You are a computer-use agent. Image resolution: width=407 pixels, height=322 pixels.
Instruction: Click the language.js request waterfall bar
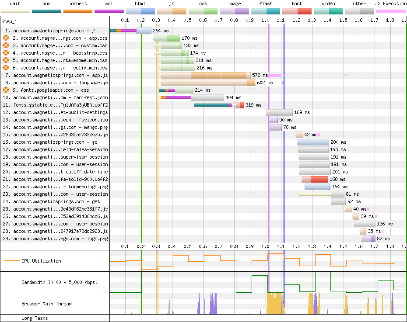(x=208, y=83)
